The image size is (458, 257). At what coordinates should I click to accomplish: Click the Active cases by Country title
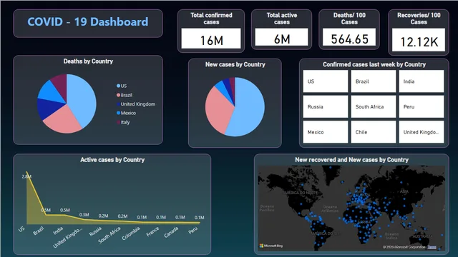coord(112,160)
